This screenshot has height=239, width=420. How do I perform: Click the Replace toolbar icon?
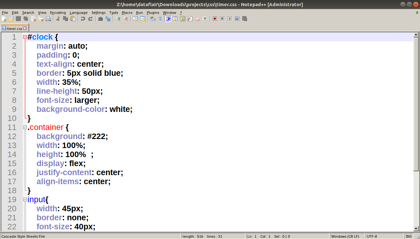click(108, 19)
